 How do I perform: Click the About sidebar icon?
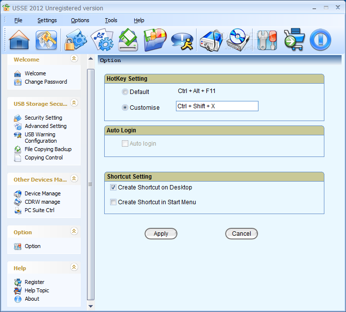(x=18, y=299)
